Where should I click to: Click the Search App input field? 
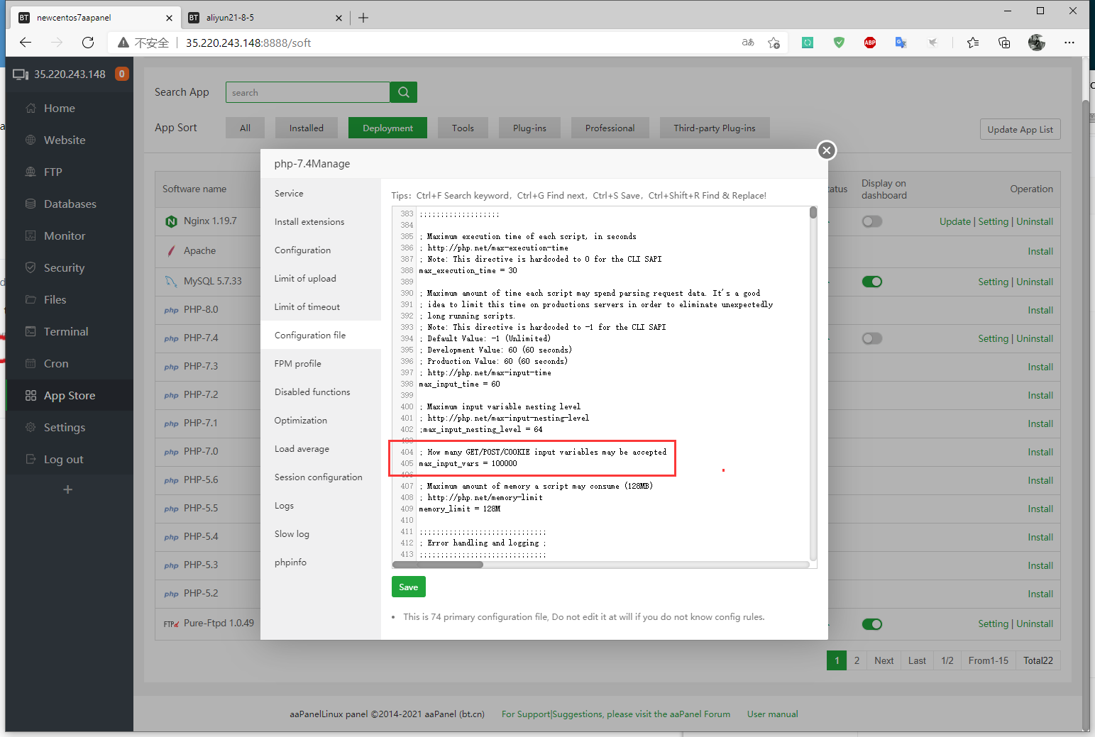pyautogui.click(x=307, y=92)
